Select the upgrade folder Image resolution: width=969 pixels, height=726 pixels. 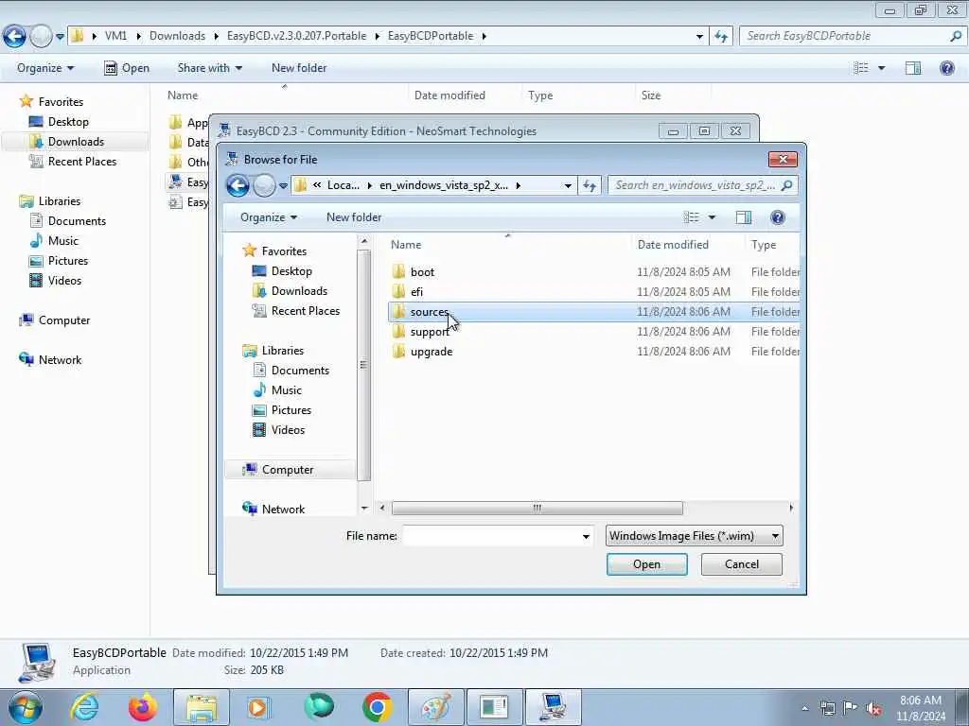pyautogui.click(x=593, y=352)
